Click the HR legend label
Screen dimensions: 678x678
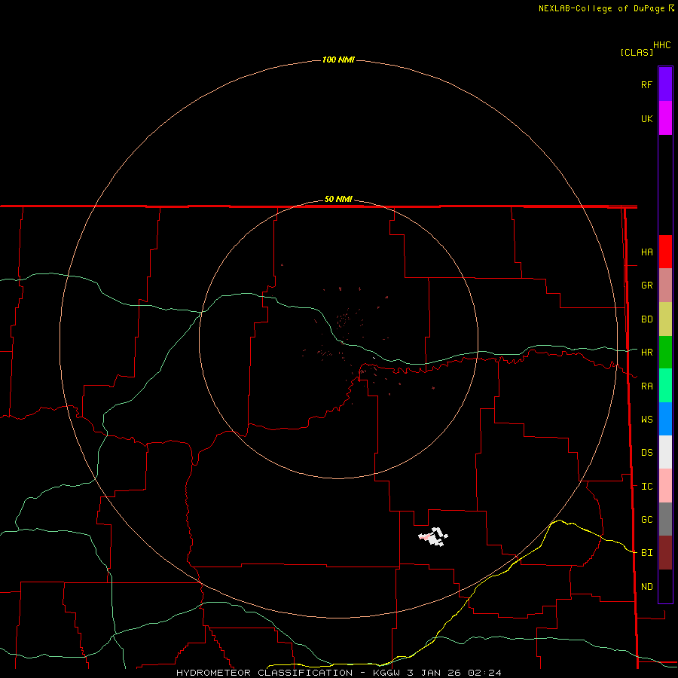point(646,353)
